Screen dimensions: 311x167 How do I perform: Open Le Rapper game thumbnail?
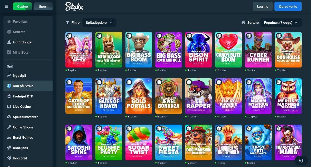(198, 96)
